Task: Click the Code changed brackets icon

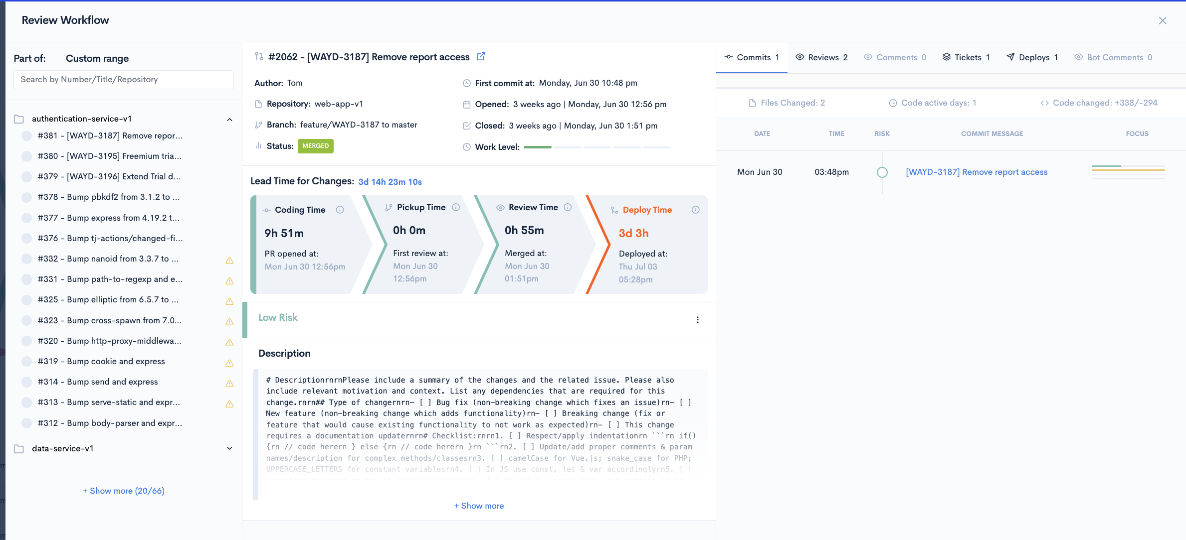Action: pos(1044,103)
